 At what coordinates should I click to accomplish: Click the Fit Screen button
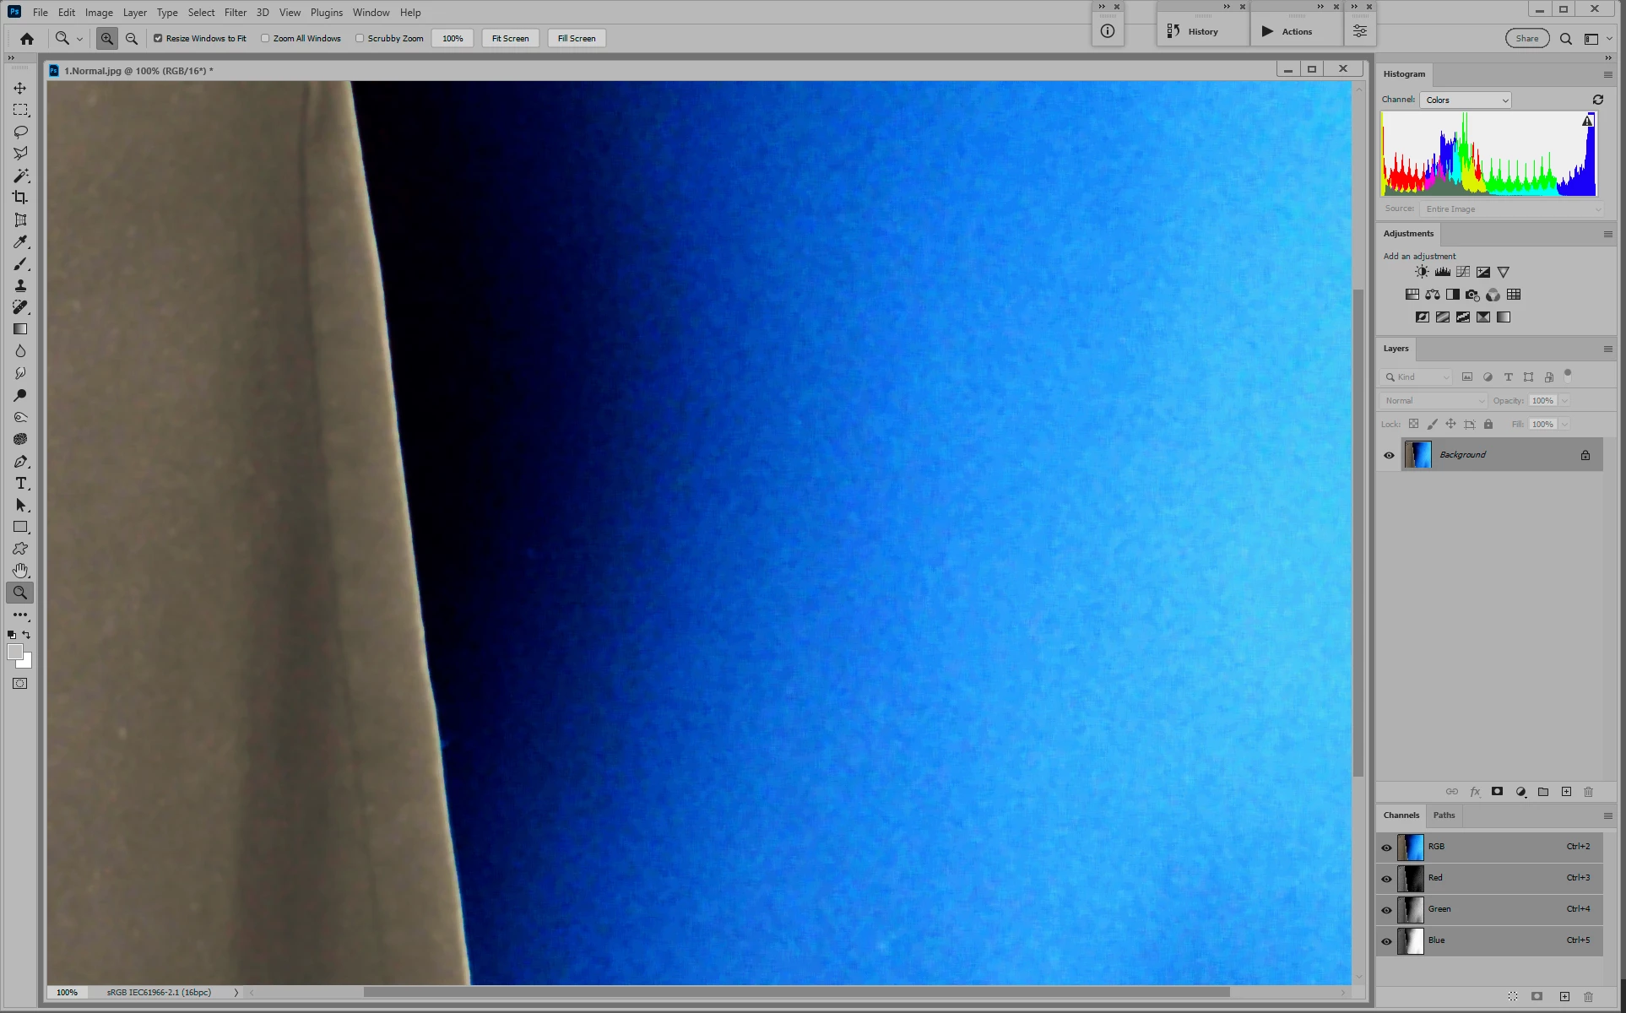click(x=510, y=38)
